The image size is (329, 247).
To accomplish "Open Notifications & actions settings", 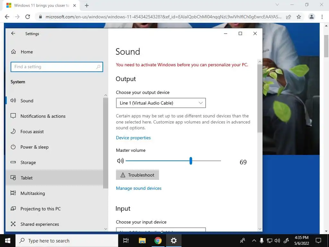I will pos(55,116).
